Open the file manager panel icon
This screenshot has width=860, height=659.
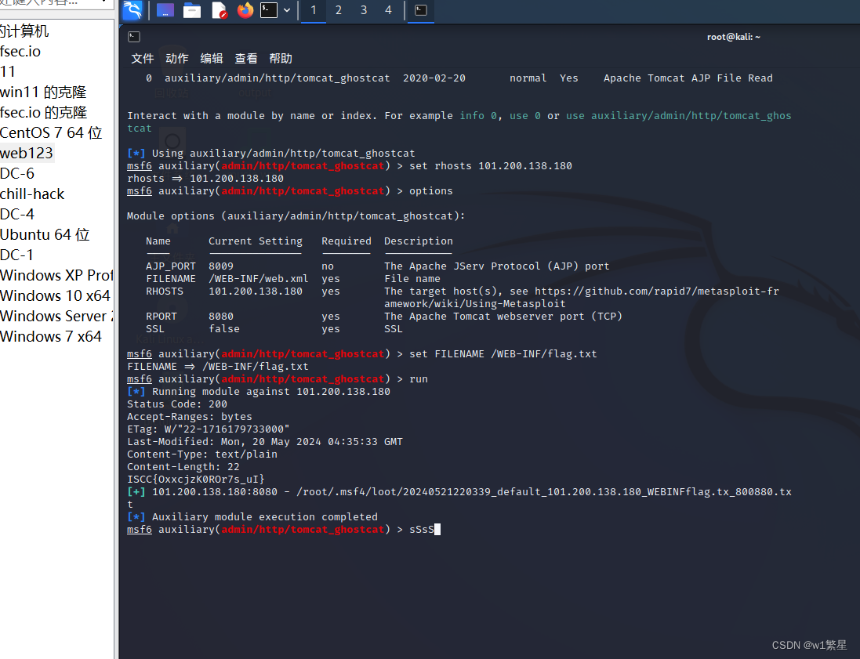click(x=191, y=10)
